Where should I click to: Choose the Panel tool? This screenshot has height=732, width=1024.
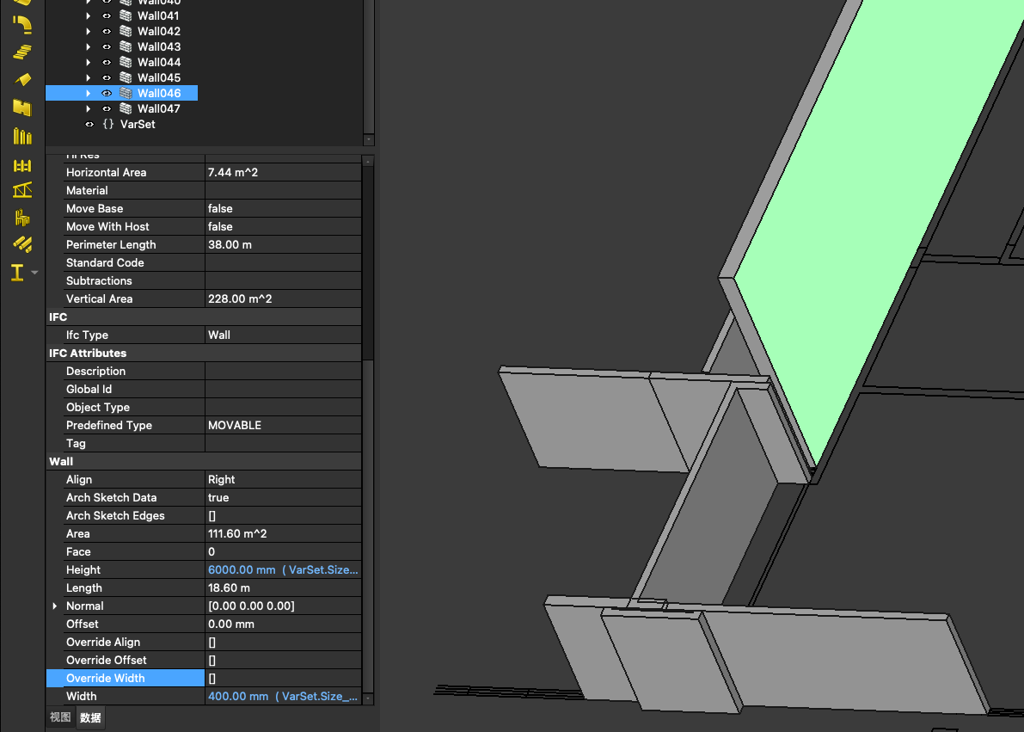pos(22,108)
